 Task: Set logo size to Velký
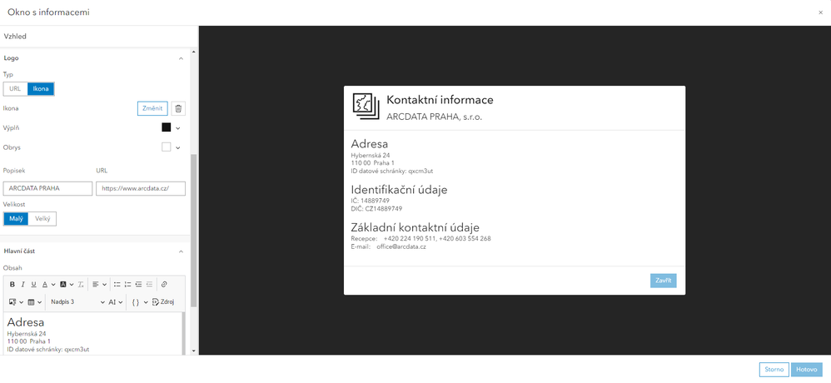[x=42, y=219]
